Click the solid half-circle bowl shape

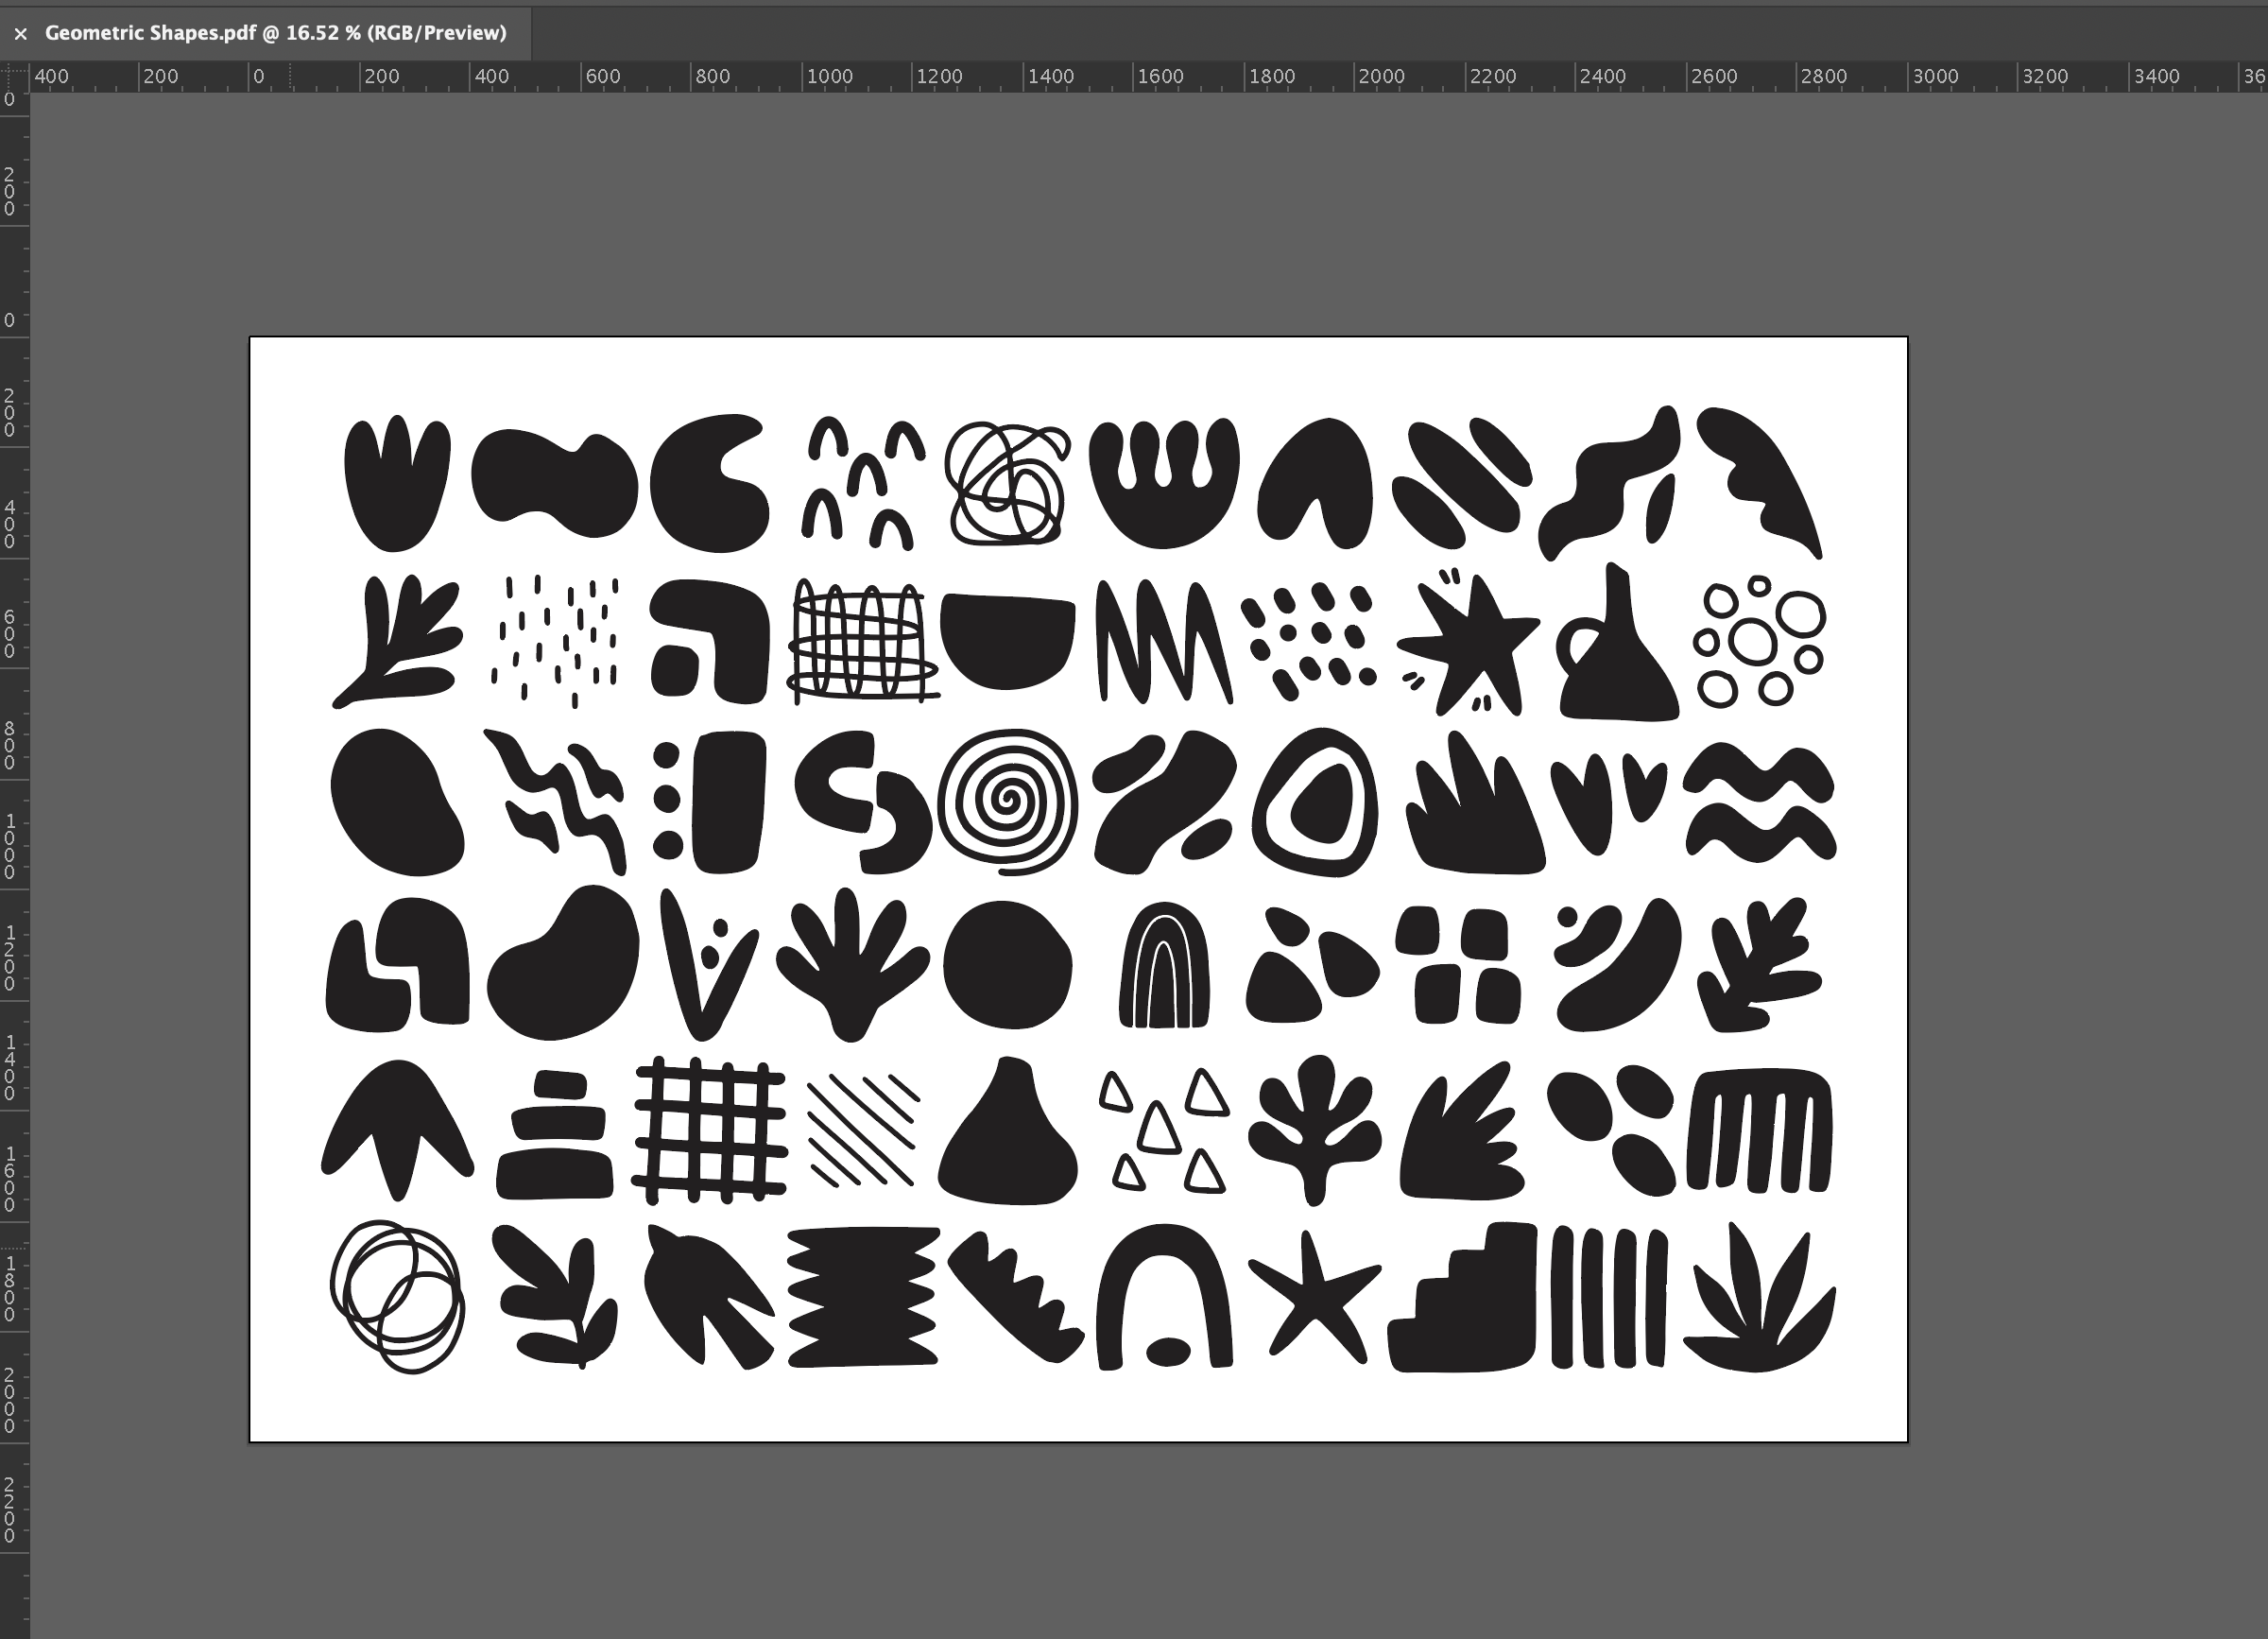coord(1007,640)
